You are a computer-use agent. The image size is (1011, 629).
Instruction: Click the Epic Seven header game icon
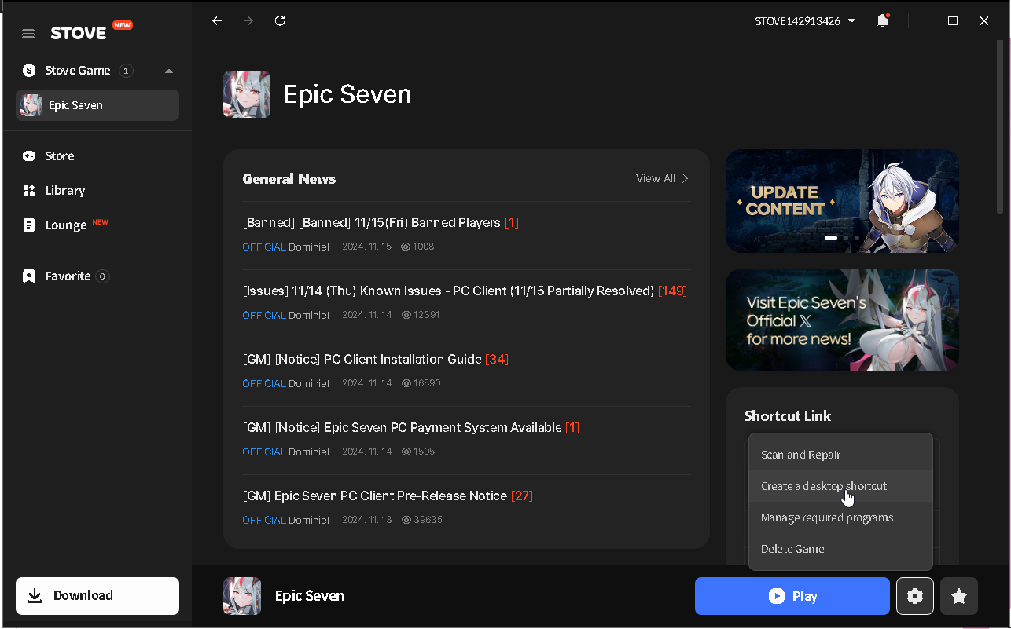[x=247, y=94]
